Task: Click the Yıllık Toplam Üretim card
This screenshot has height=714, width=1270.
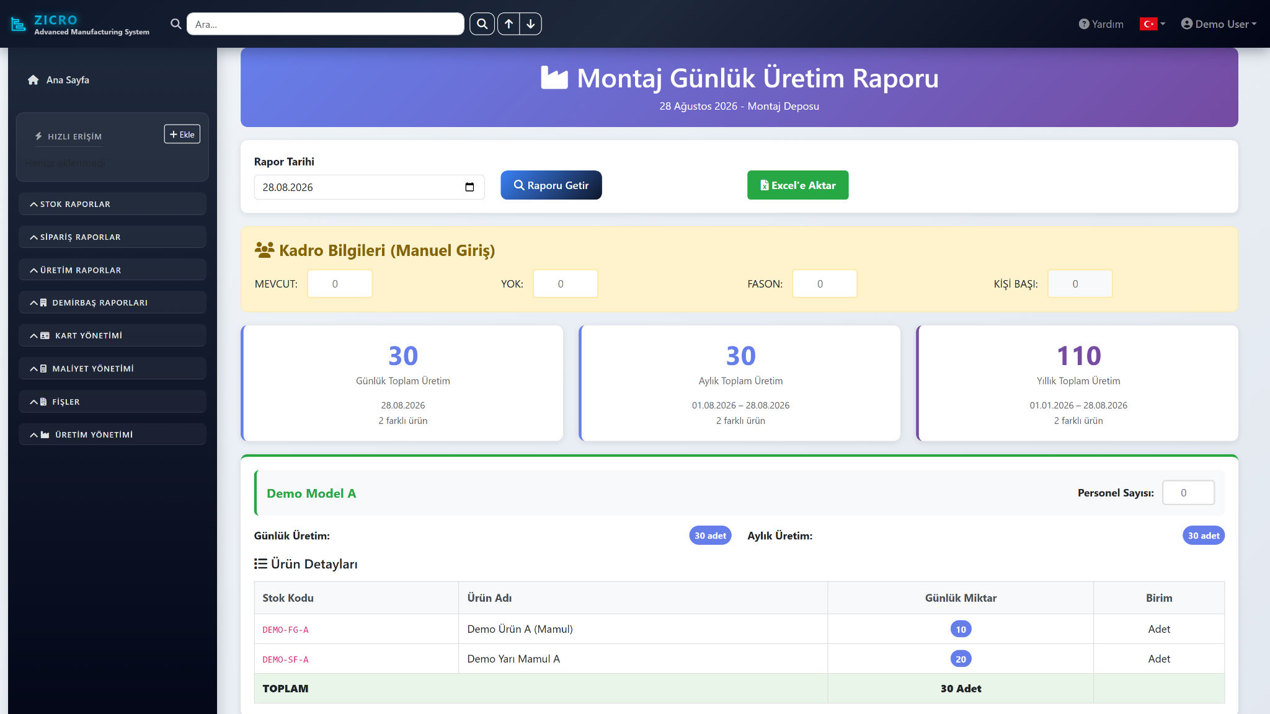Action: tap(1078, 383)
